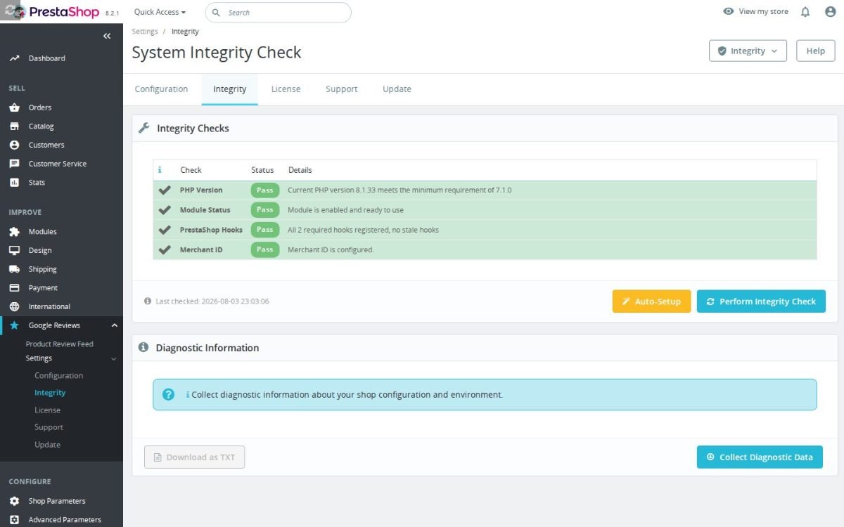Image resolution: width=844 pixels, height=527 pixels.
Task: Click the International globe icon
Action: (14, 306)
